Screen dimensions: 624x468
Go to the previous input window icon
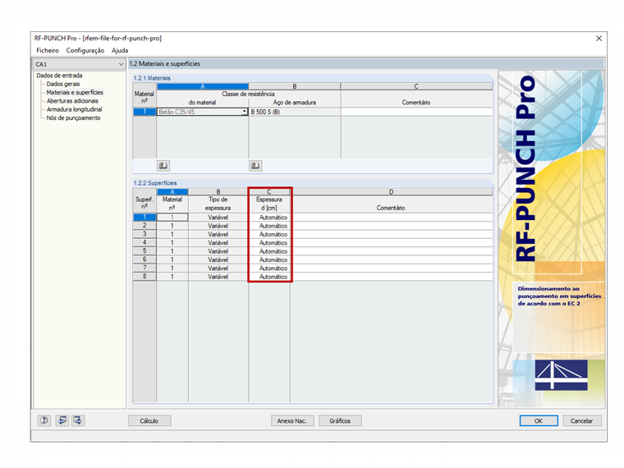62,420
